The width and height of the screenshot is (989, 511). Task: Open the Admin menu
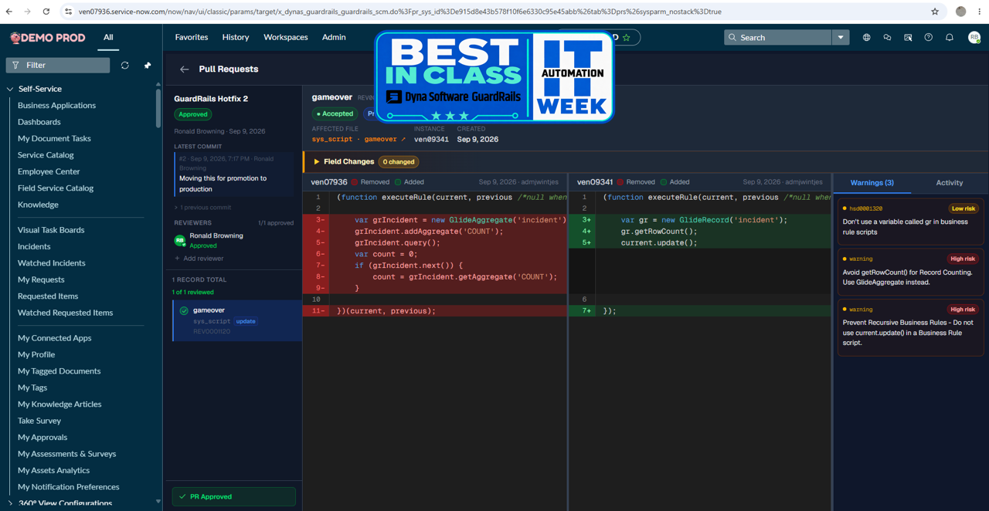coord(334,37)
